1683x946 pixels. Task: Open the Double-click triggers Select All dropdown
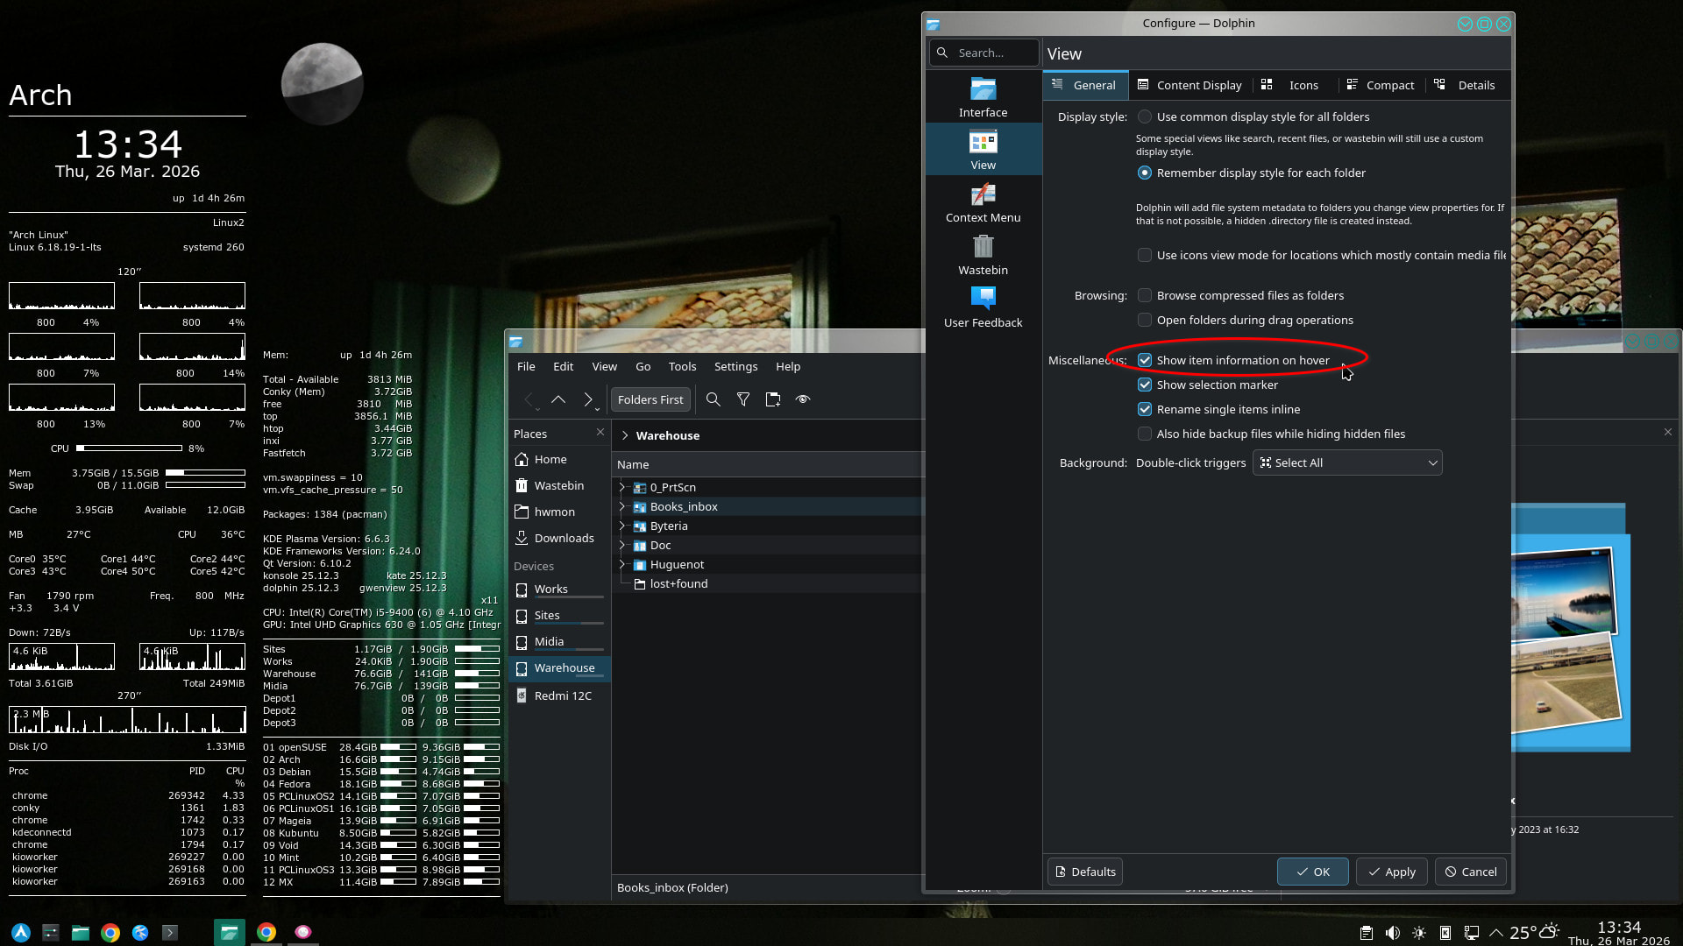tap(1347, 462)
